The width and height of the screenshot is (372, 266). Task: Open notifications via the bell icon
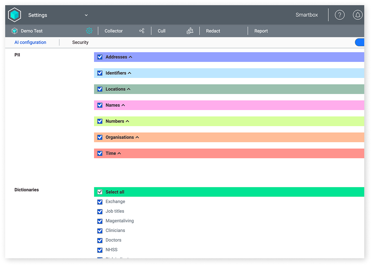357,15
